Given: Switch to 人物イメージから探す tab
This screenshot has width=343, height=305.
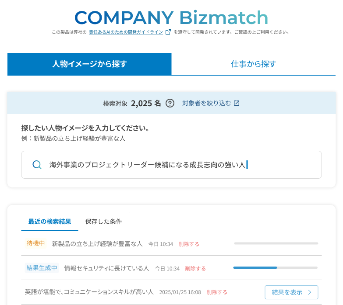Looking at the screenshot, I should pos(89,64).
